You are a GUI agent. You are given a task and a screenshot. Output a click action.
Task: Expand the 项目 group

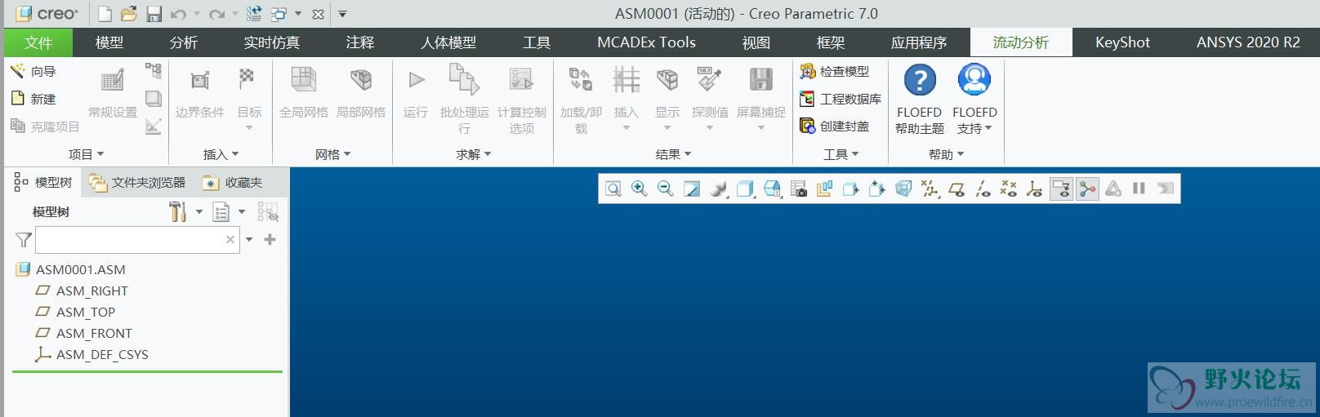click(87, 153)
